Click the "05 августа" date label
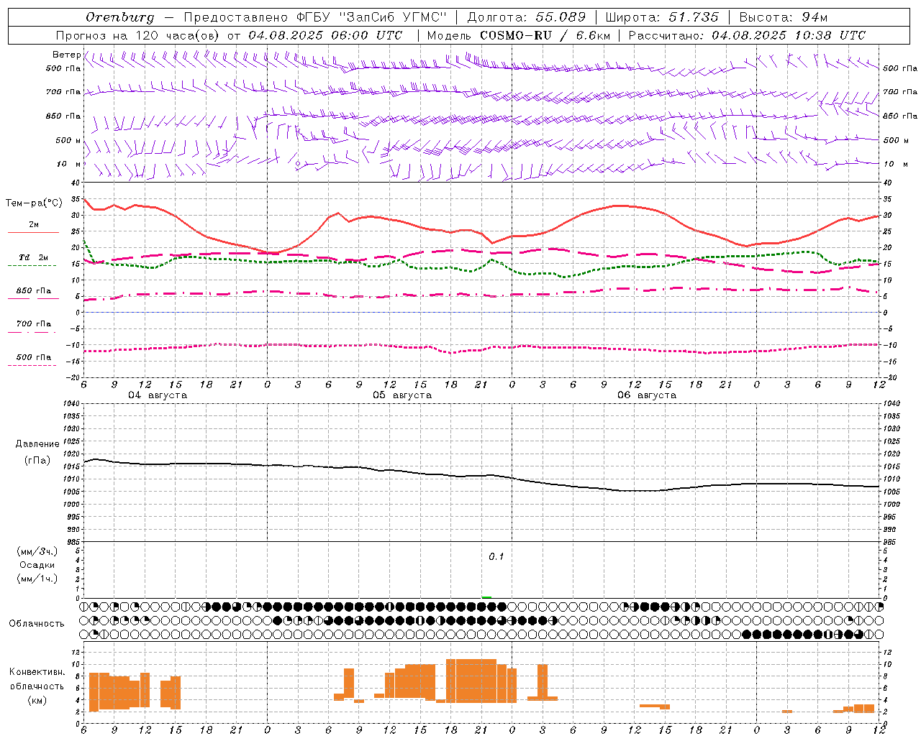Image resolution: width=921 pixels, height=736 pixels. coord(402,395)
